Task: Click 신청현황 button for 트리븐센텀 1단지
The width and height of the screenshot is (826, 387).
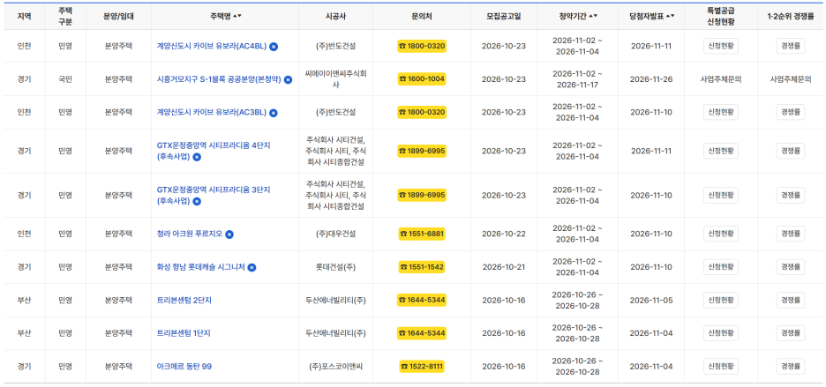Action: (721, 333)
